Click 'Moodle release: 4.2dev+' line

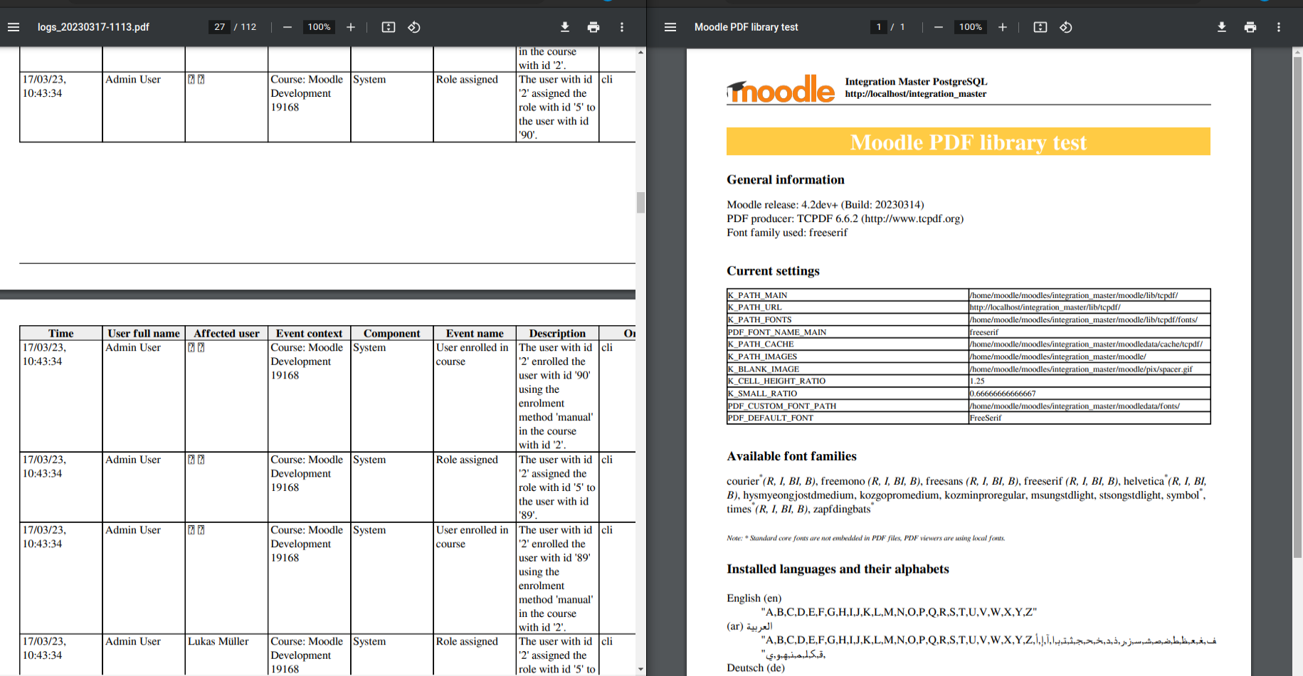pyautogui.click(x=825, y=205)
